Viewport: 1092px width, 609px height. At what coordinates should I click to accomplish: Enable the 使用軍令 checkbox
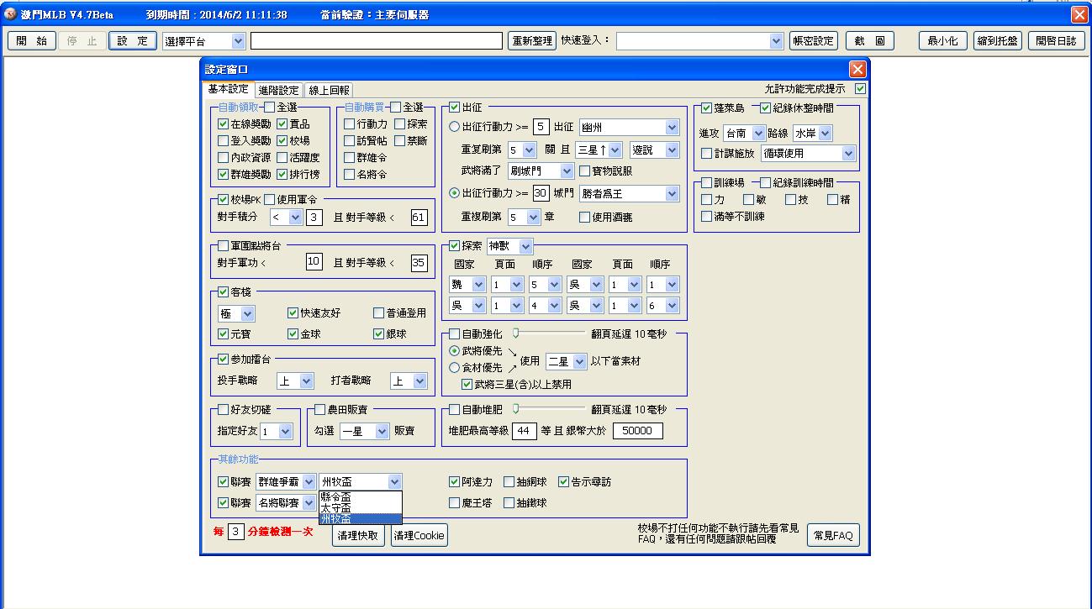(269, 200)
